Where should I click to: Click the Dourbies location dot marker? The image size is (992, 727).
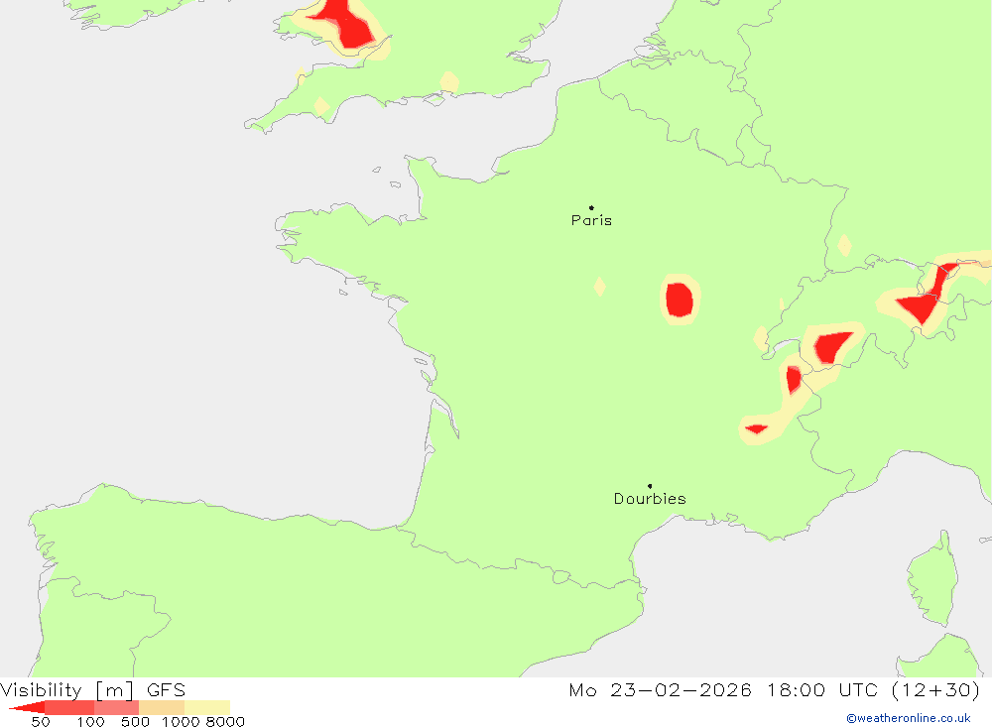[650, 486]
